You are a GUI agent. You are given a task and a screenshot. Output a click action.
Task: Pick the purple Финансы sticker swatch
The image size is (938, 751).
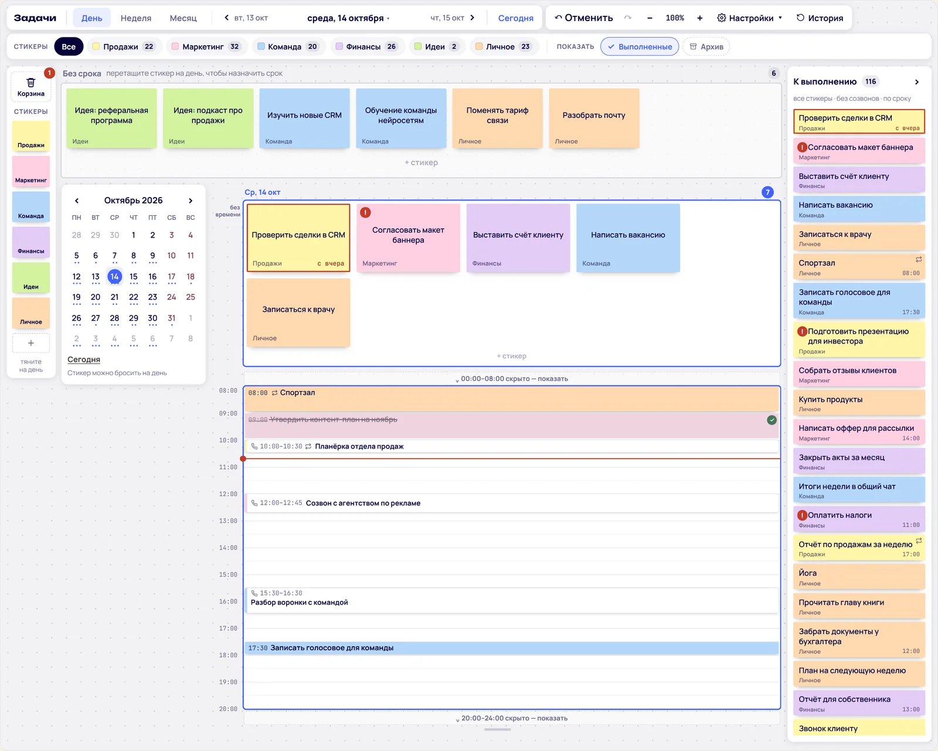click(31, 242)
